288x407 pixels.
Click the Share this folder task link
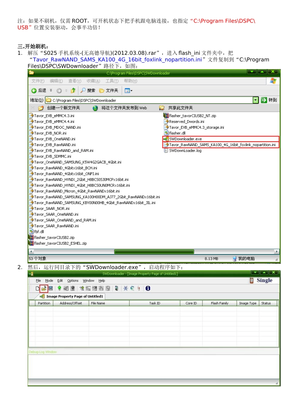176,108
